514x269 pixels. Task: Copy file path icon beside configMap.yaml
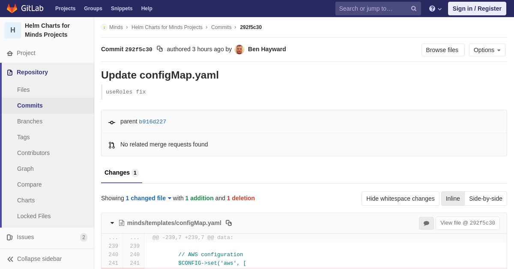[229, 223]
